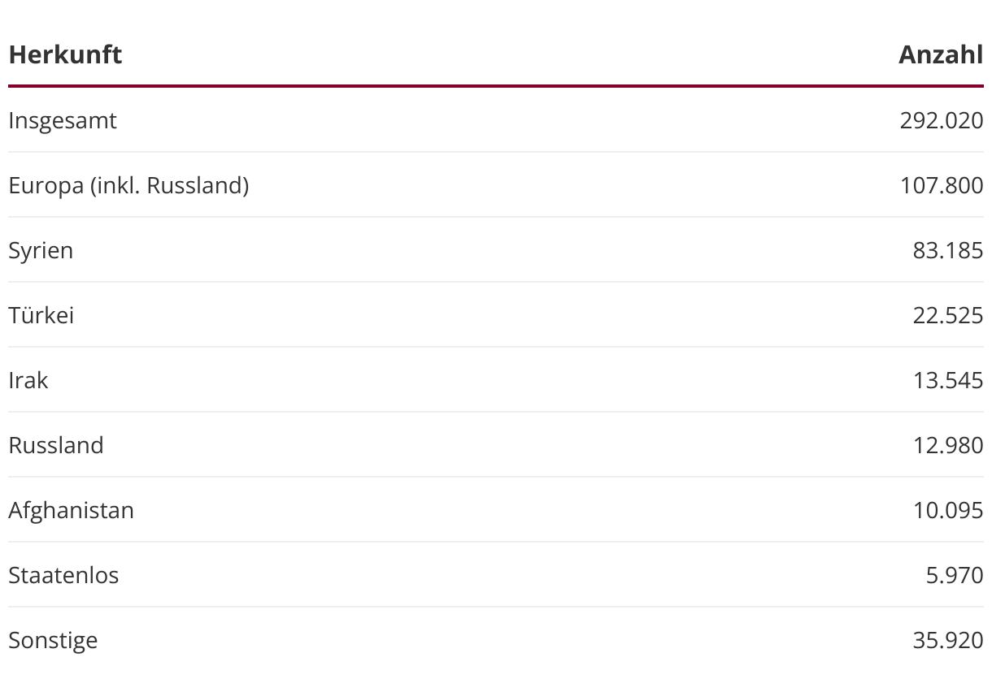Image resolution: width=992 pixels, height=679 pixels.
Task: Select the Türkei row label
Action: [x=41, y=315]
